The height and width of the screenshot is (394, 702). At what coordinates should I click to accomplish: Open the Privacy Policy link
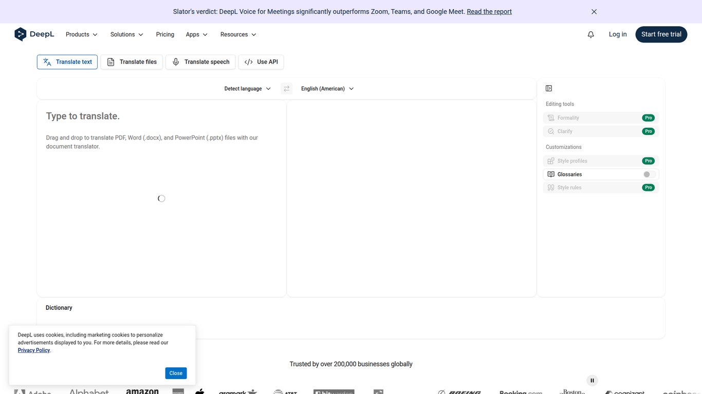coord(34,350)
